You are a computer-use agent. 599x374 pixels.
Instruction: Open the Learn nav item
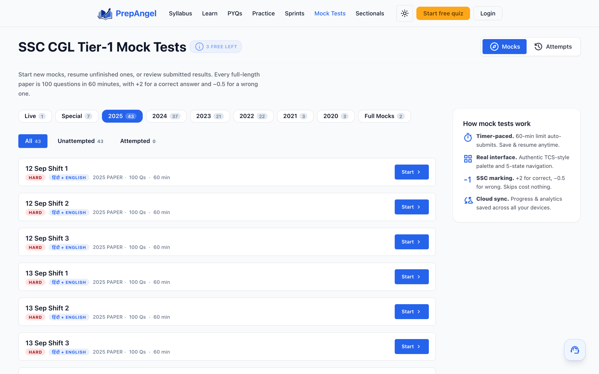click(210, 13)
